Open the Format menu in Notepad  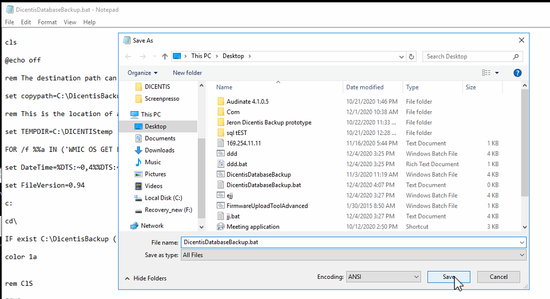(x=47, y=22)
